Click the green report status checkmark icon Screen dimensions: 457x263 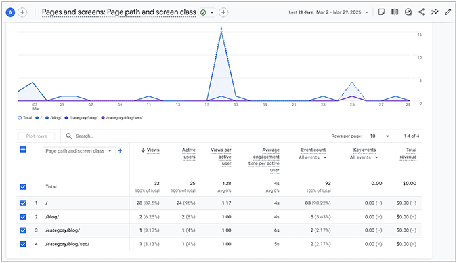pos(203,12)
